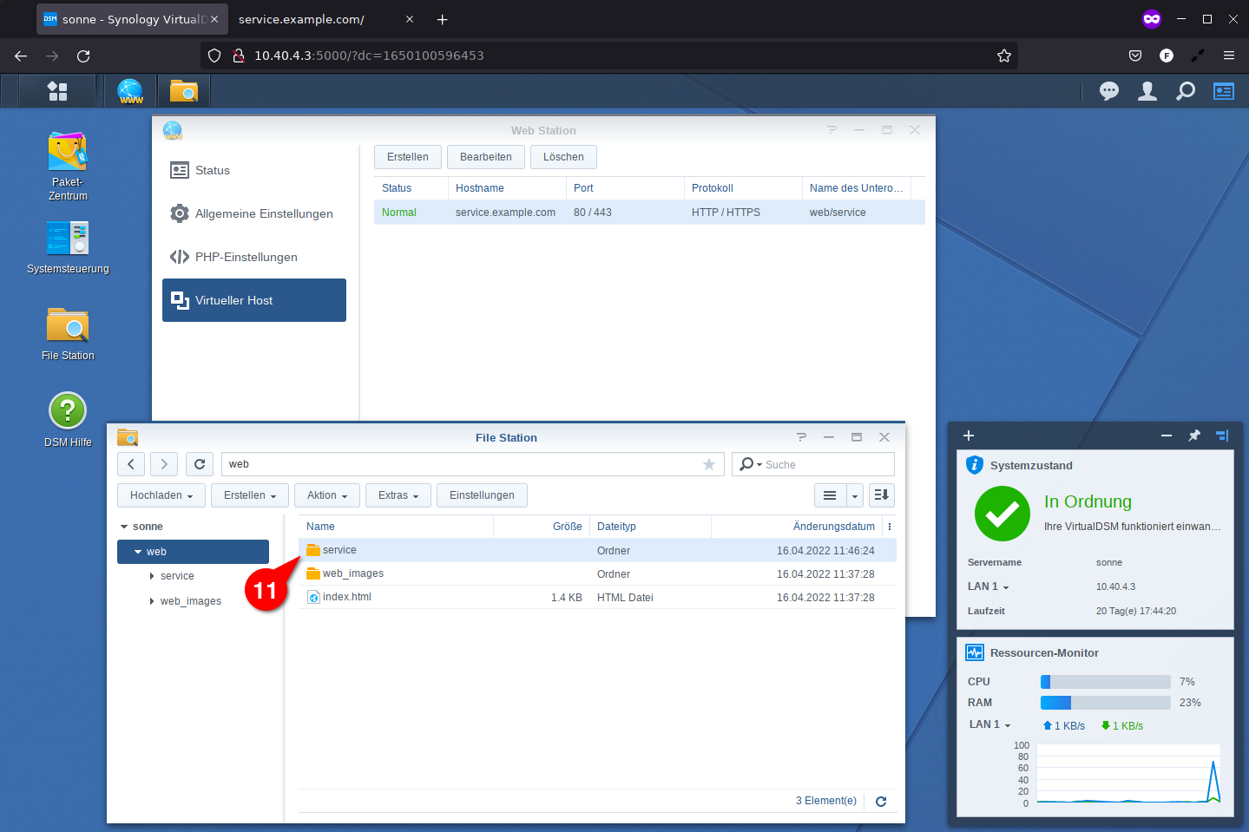Click the RAM usage bar
The width and height of the screenshot is (1249, 832).
[x=1105, y=703]
